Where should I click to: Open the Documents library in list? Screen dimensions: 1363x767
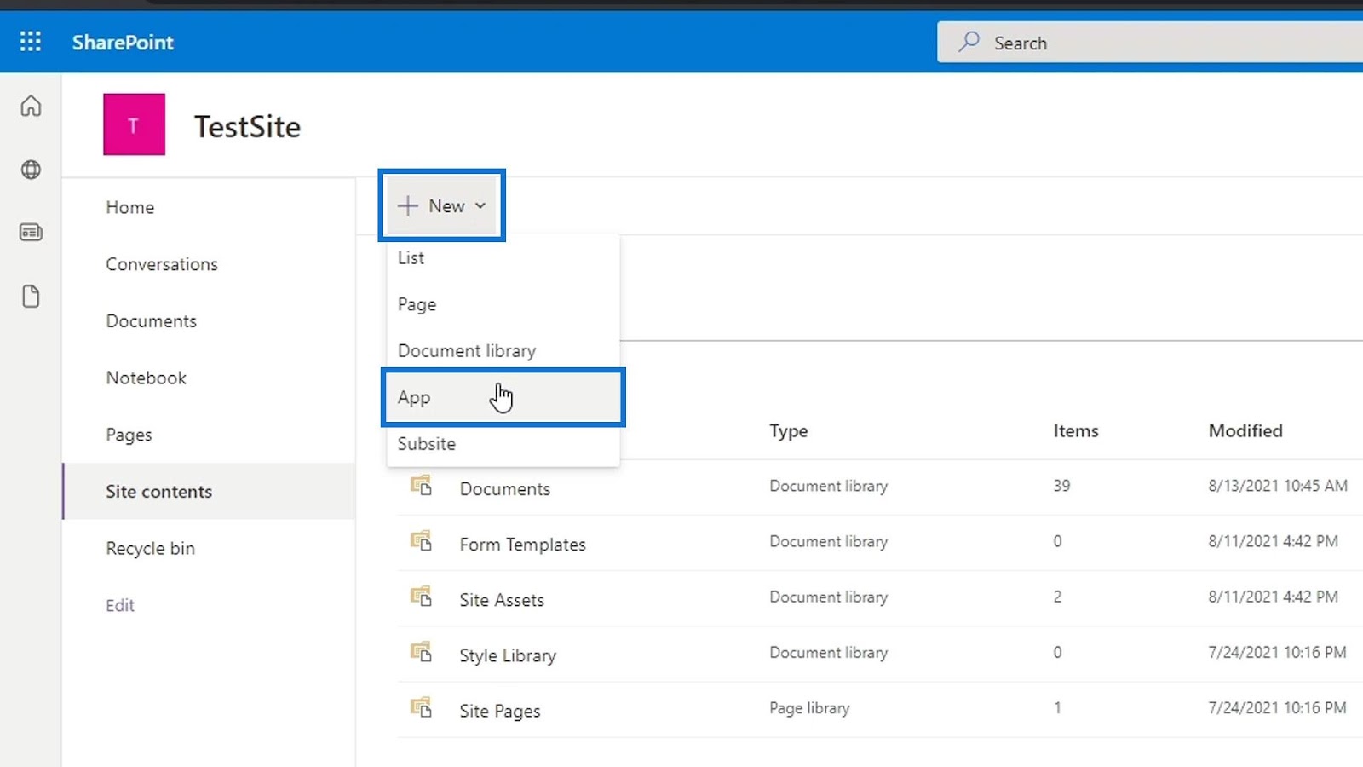point(505,489)
